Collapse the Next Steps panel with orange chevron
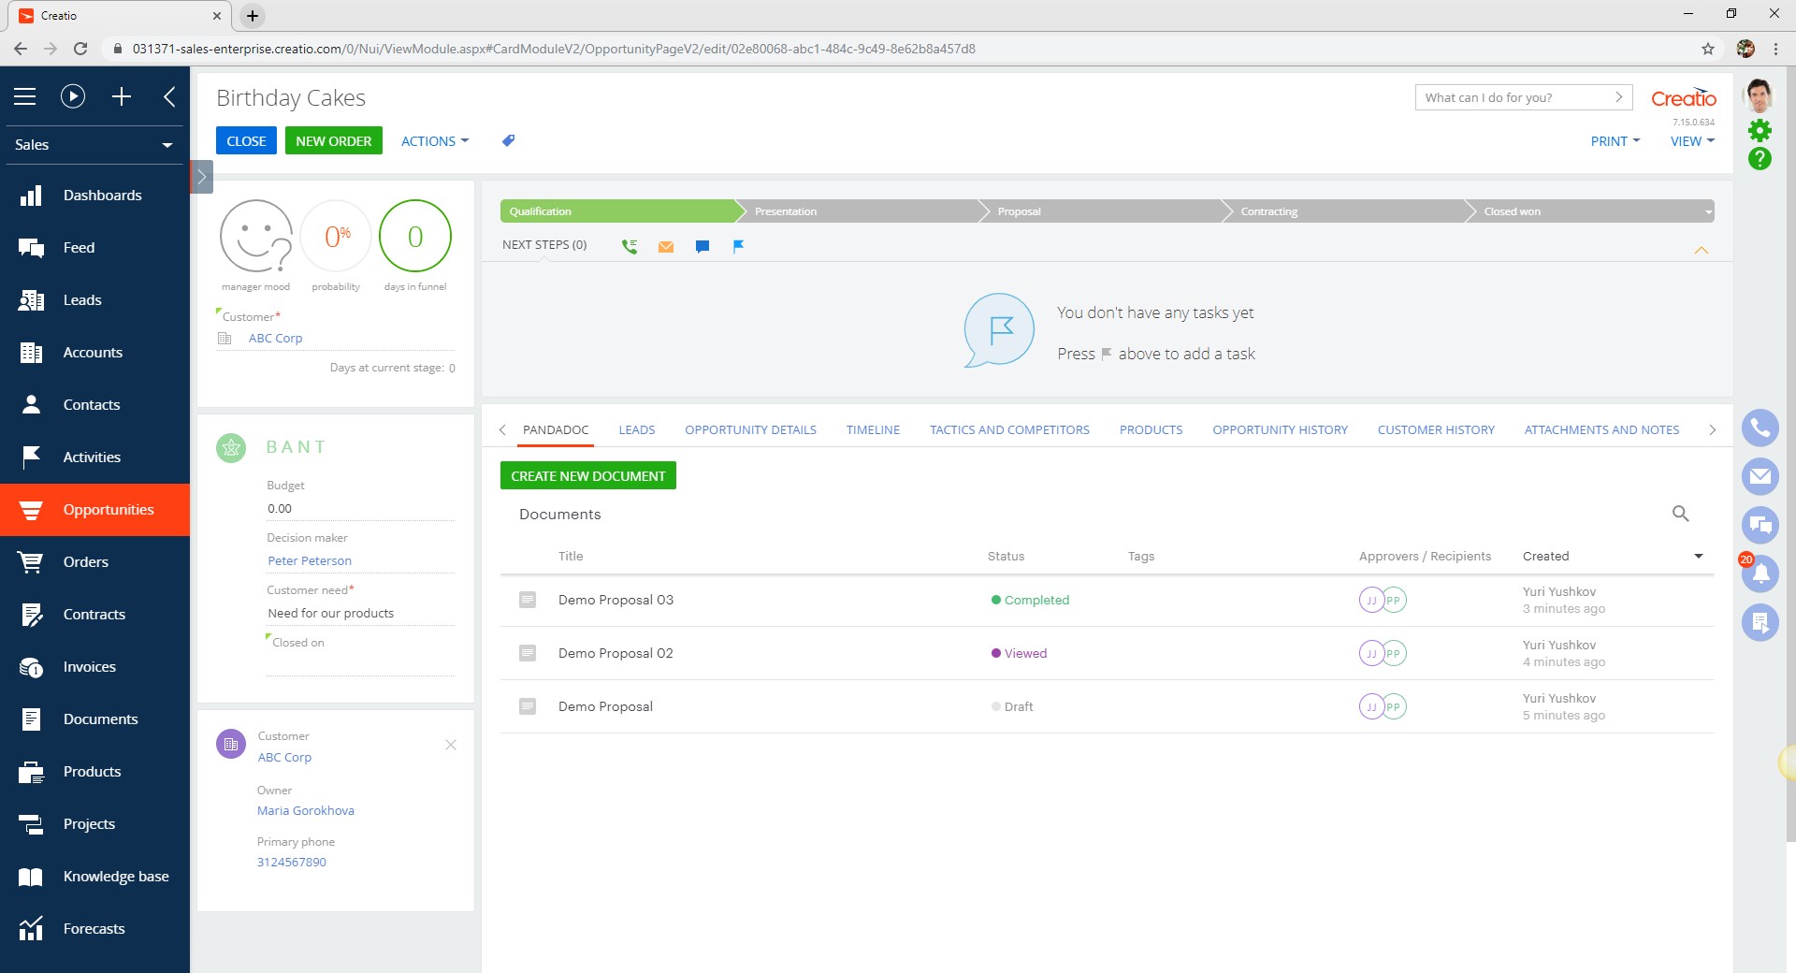 [x=1701, y=250]
